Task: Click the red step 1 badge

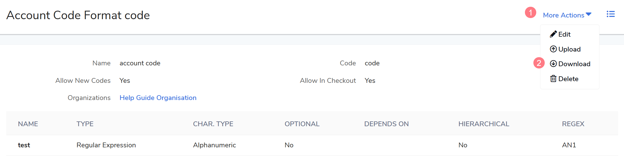Action: pyautogui.click(x=530, y=13)
